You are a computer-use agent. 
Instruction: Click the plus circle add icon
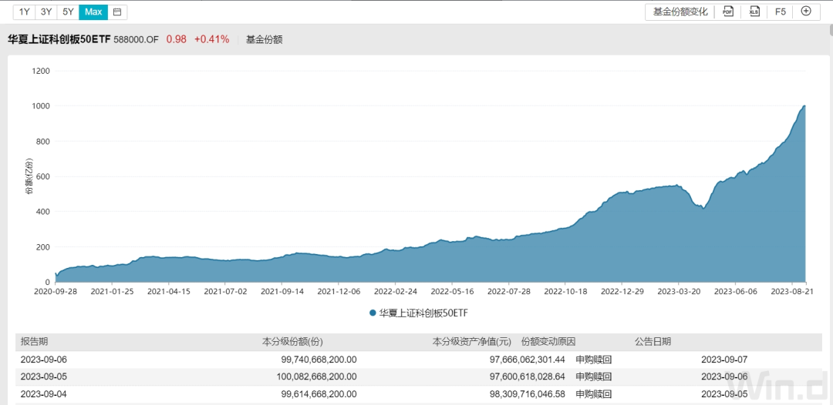(x=806, y=11)
